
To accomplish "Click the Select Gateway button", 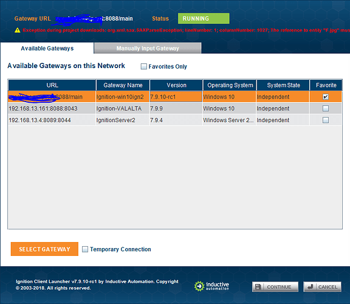I will click(x=44, y=249).
